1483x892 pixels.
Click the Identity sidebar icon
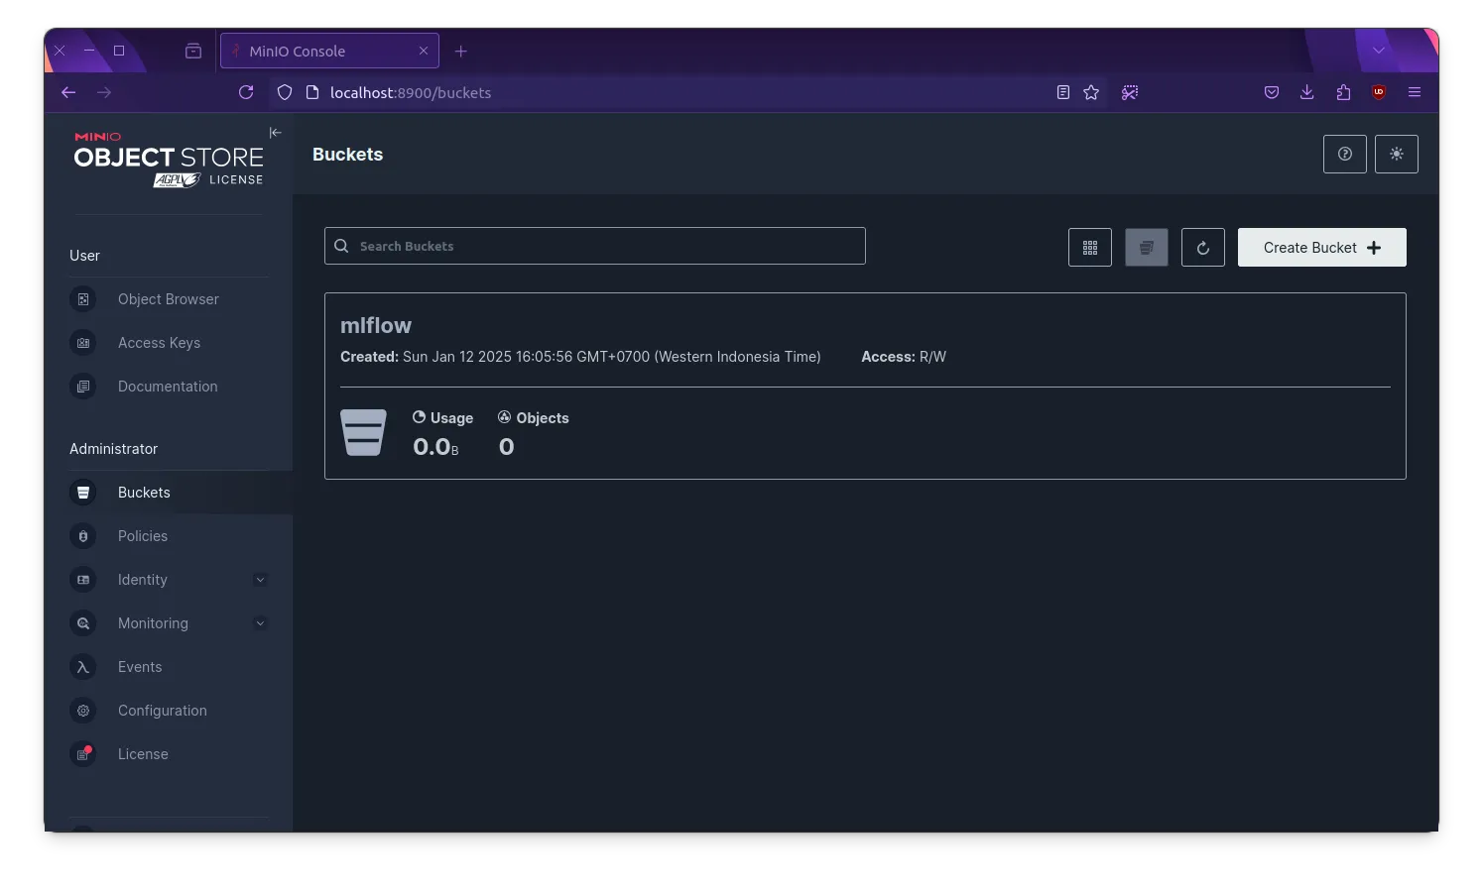click(83, 580)
